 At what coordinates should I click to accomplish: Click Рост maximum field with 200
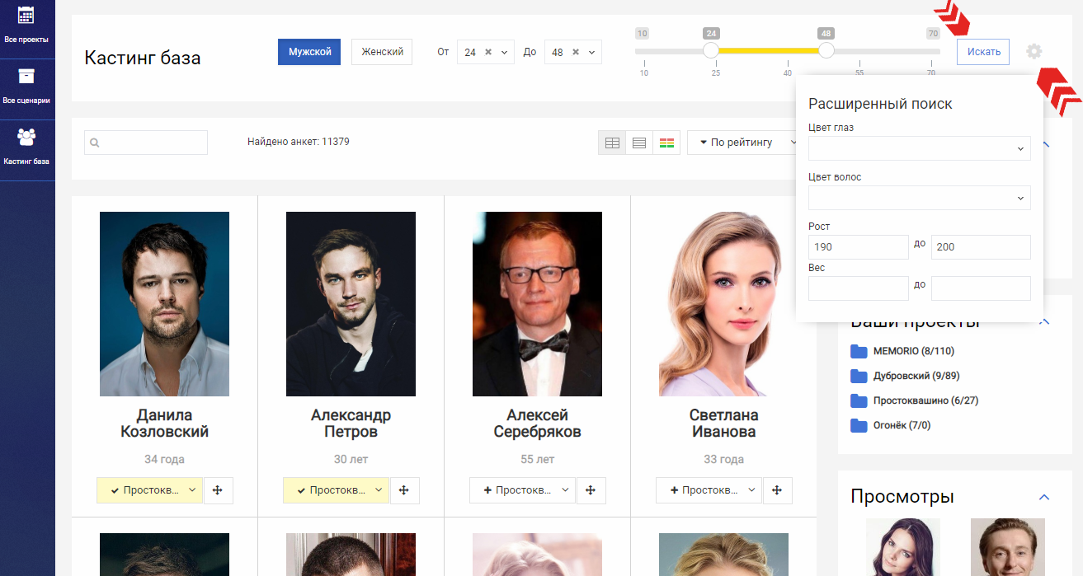click(x=981, y=247)
